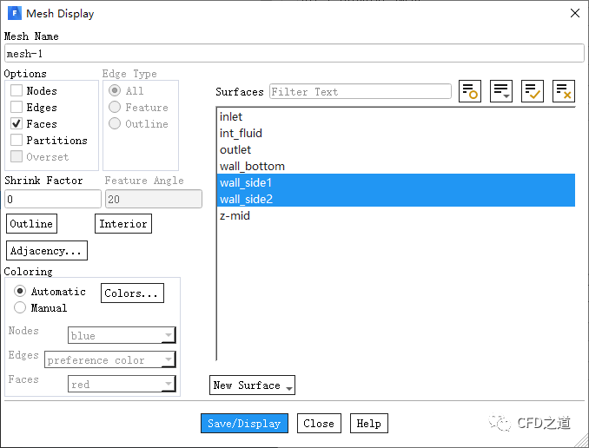Pick z-mid from the surfaces list
This screenshot has height=448, width=589.
pyautogui.click(x=235, y=216)
